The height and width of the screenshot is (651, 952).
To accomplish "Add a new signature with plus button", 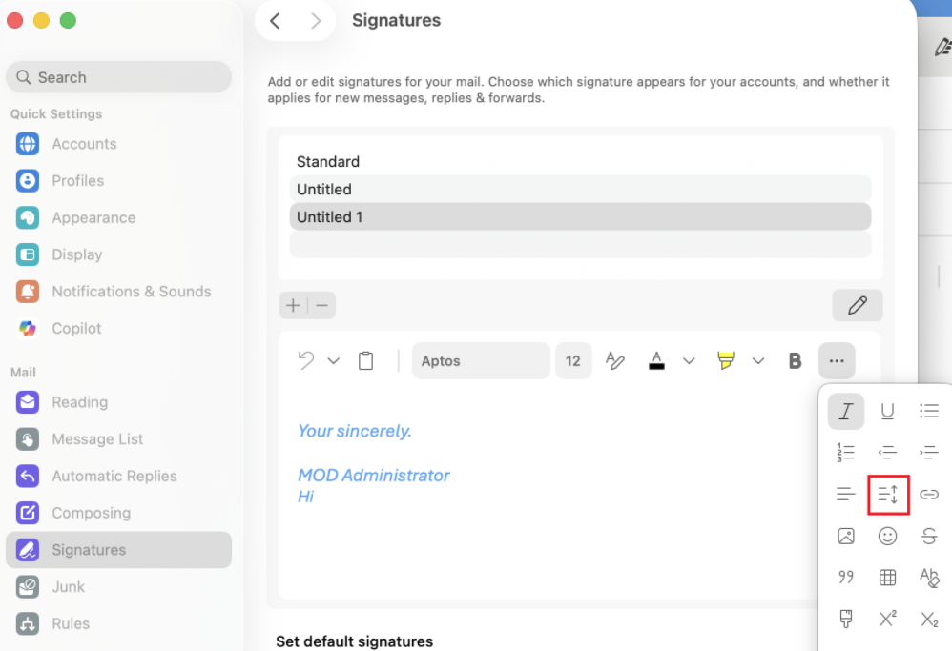I will coord(293,305).
